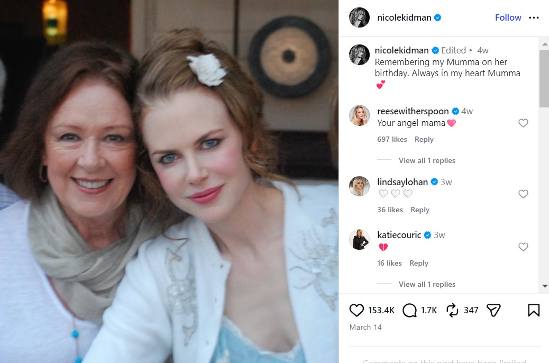
Task: Click the Follow button
Action: coord(508,17)
